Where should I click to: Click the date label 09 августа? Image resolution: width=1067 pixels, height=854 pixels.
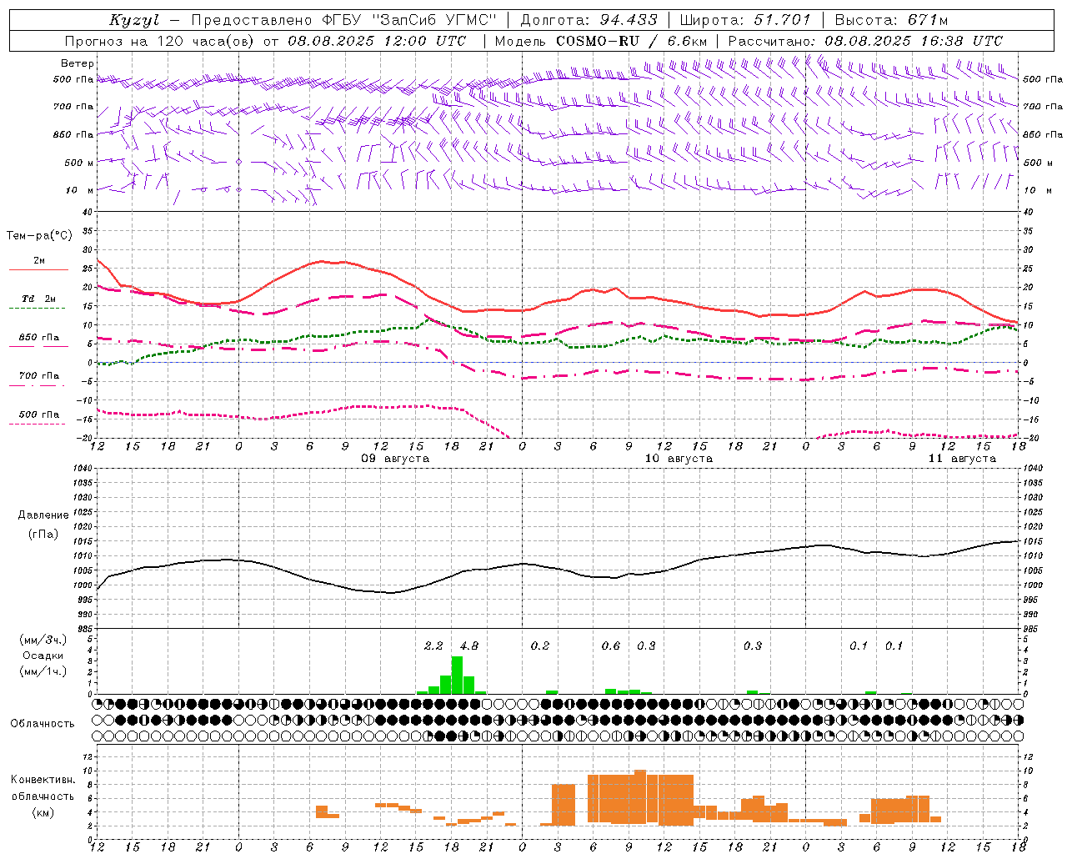[x=395, y=459]
